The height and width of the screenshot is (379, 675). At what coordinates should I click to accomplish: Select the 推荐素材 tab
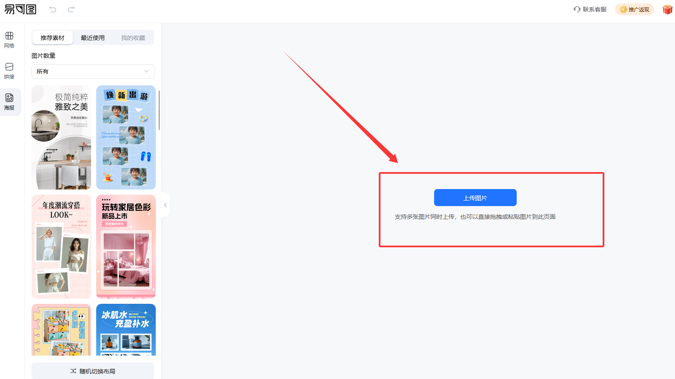click(52, 38)
